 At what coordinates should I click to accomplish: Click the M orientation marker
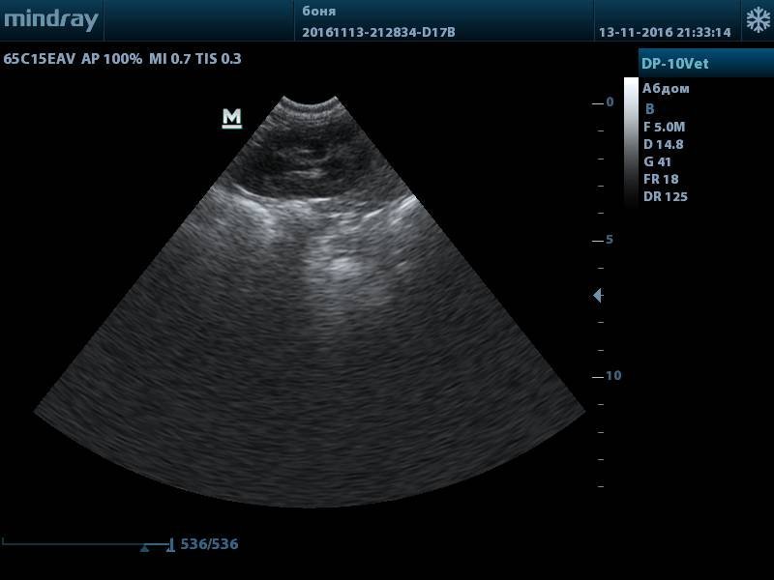pos(231,118)
